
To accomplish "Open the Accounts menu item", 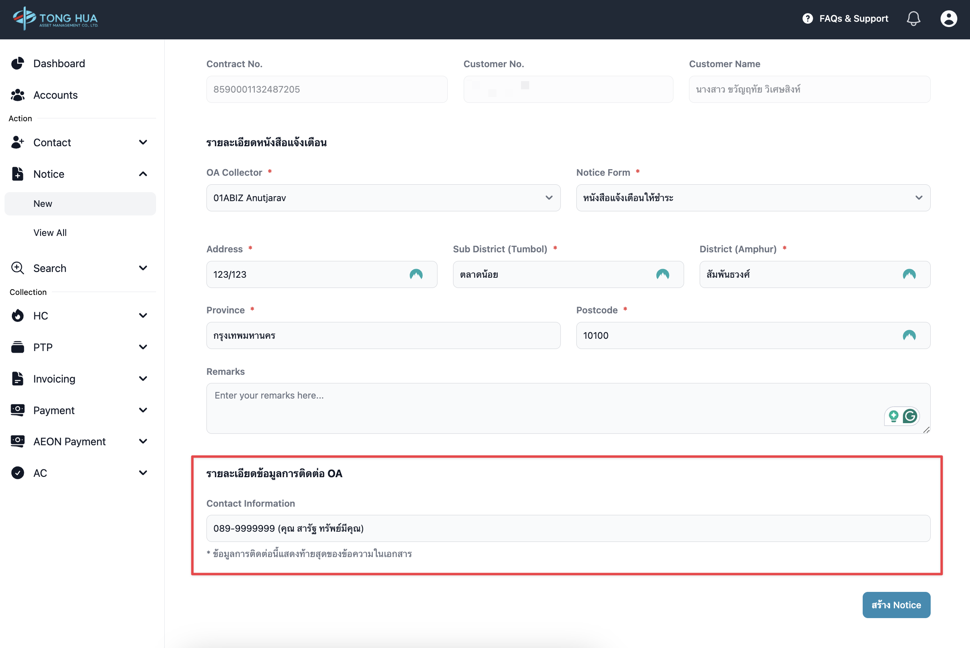I will coord(55,95).
